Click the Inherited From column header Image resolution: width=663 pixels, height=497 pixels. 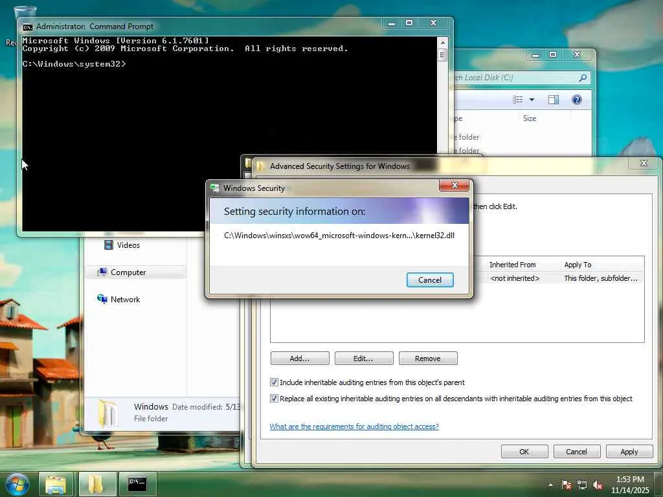[513, 265]
